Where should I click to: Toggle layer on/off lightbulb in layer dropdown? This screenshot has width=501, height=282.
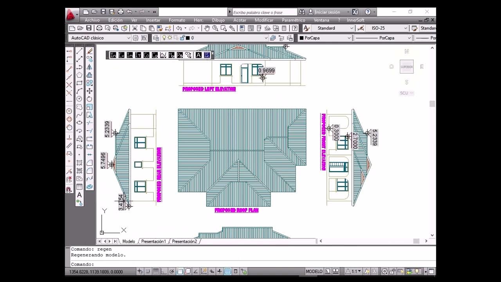click(x=164, y=38)
